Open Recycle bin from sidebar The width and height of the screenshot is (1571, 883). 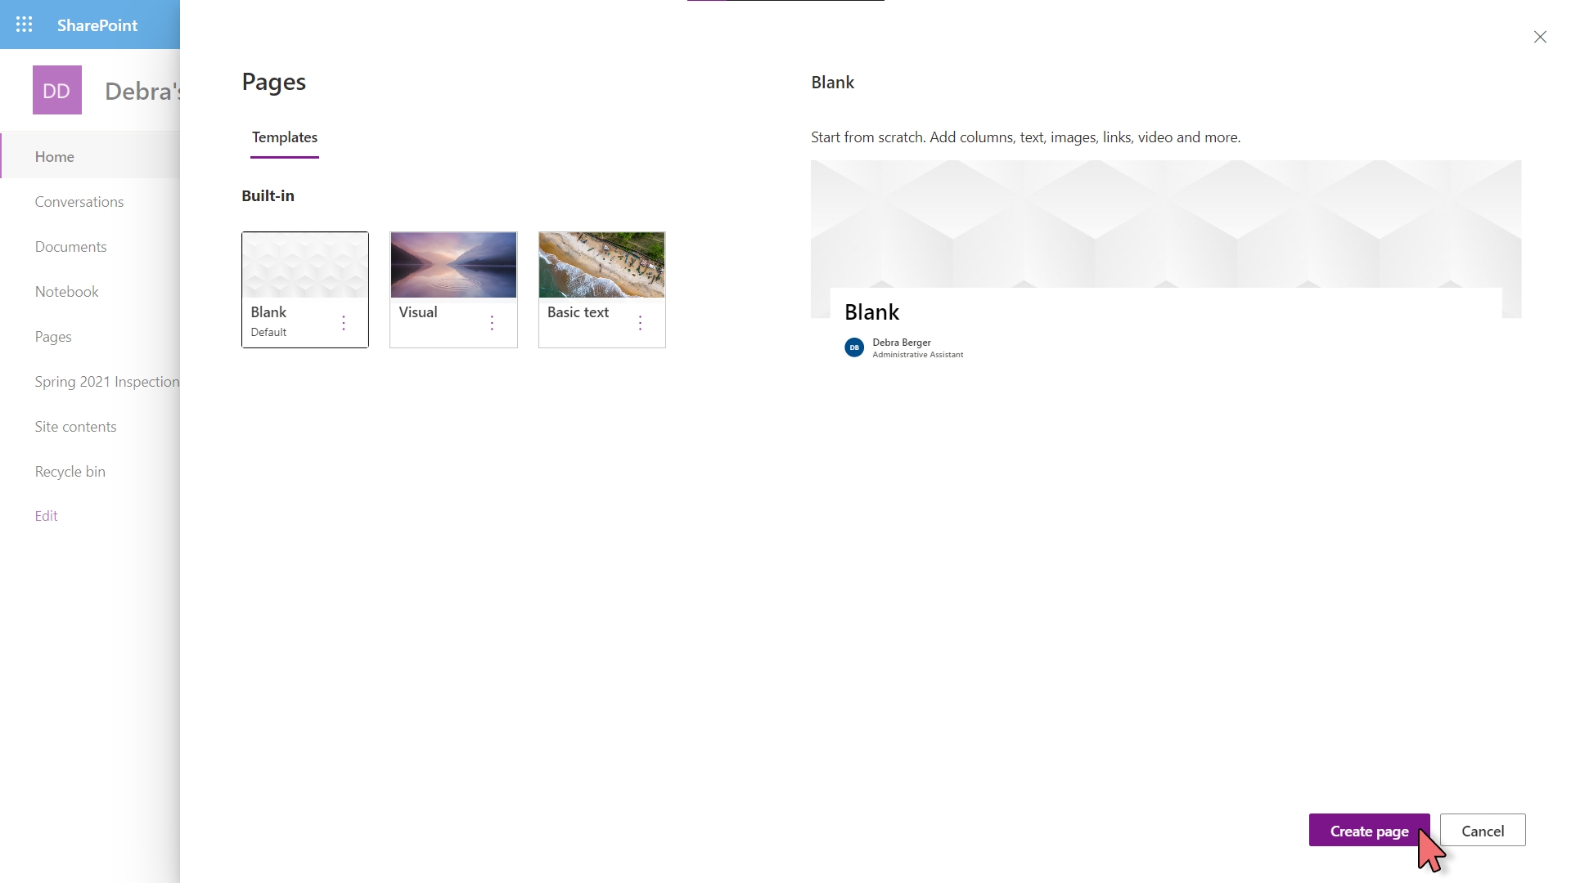[x=69, y=471]
